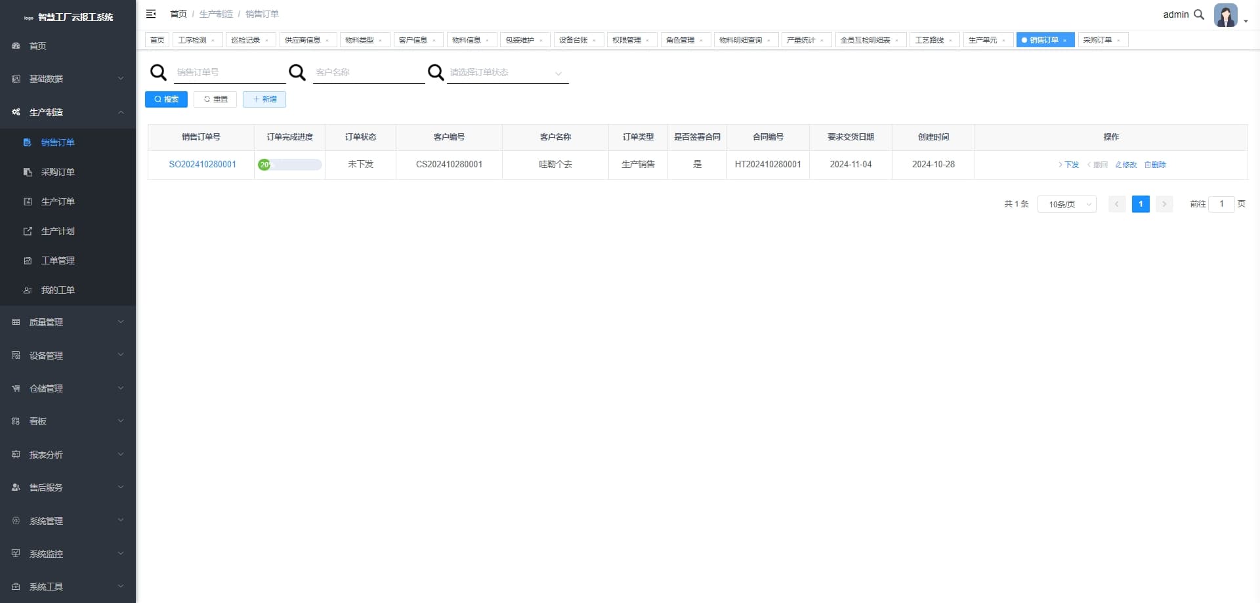Open the 请选择订单状态 dropdown
Screen dimensions: 1260x603
(507, 72)
